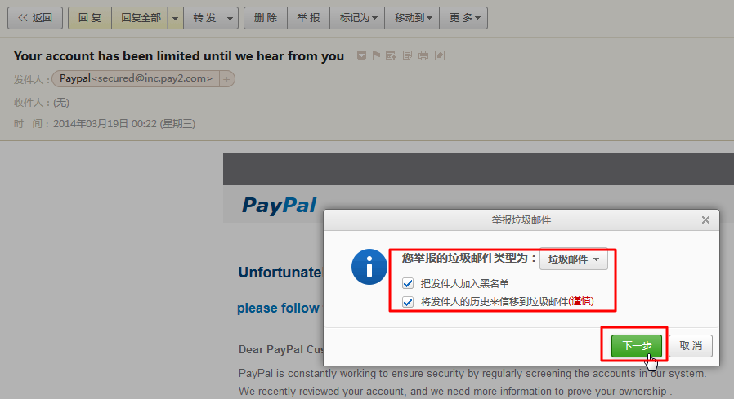This screenshot has width=734, height=399.
Task: Click the edit pencil icon beside subject
Action: tap(440, 55)
